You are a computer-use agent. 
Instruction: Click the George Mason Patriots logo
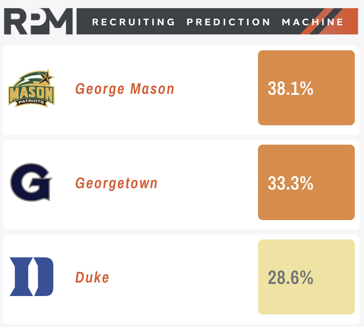click(31, 88)
